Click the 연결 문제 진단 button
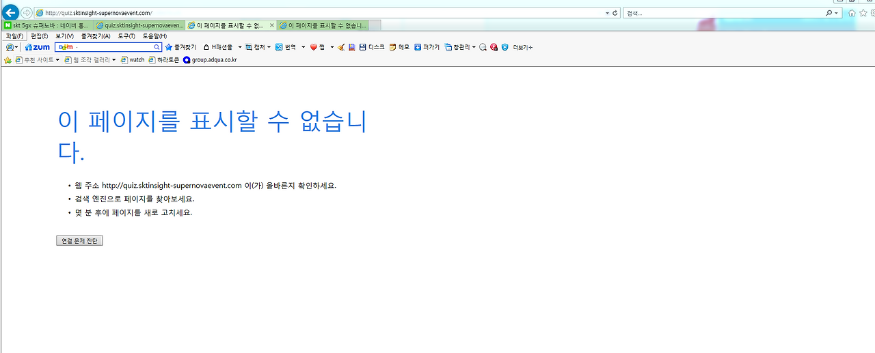Image resolution: width=875 pixels, height=353 pixels. (79, 241)
